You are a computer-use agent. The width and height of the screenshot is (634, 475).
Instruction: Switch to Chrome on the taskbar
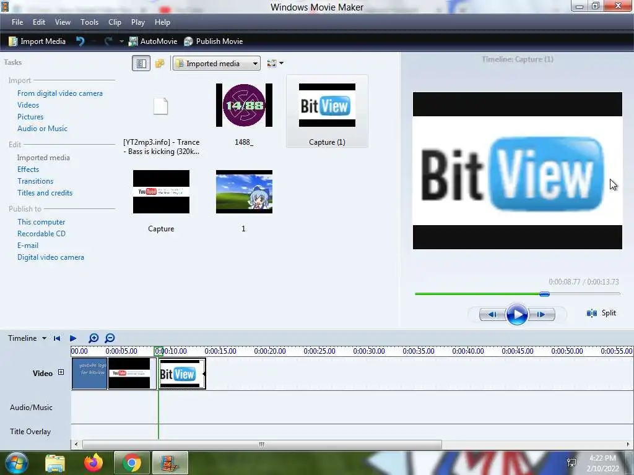(131, 463)
